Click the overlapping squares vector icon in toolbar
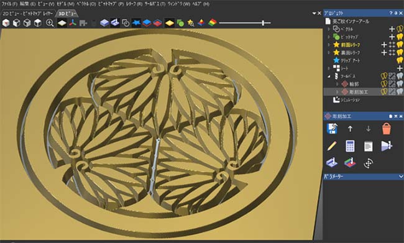Image resolution: width=404 pixels, height=243 pixels. 126,23
